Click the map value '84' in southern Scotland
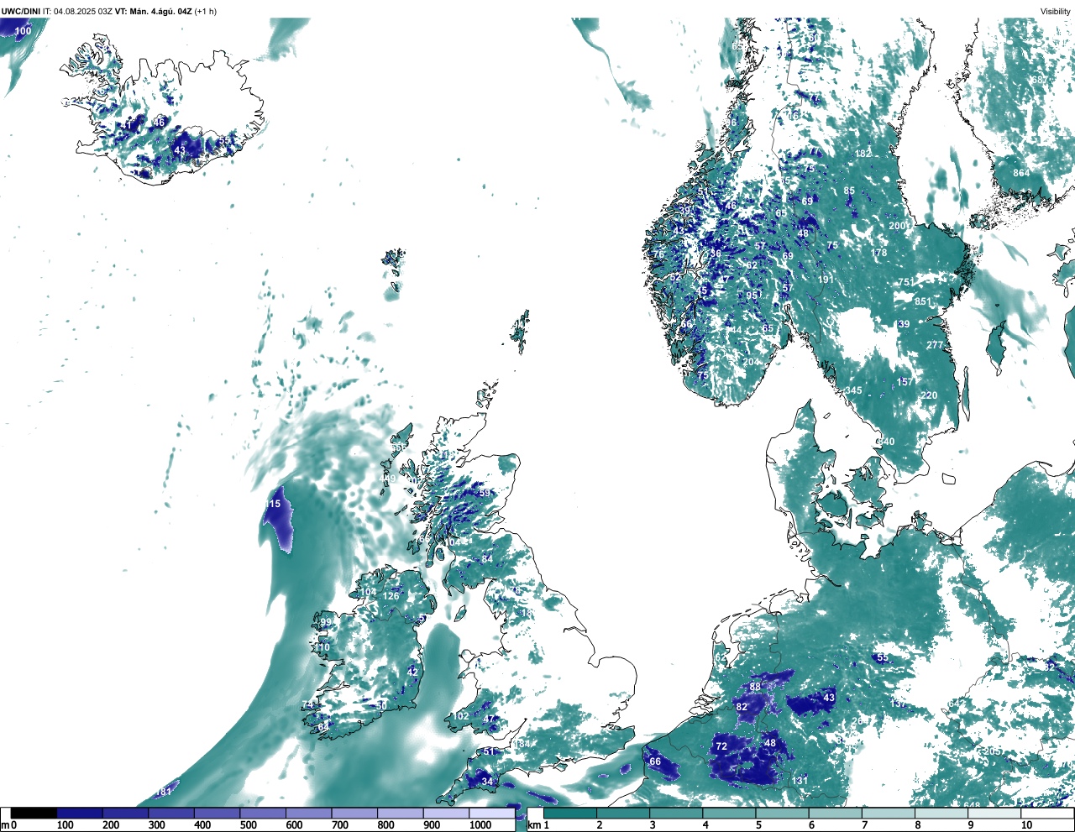The width and height of the screenshot is (1075, 832). click(x=487, y=559)
